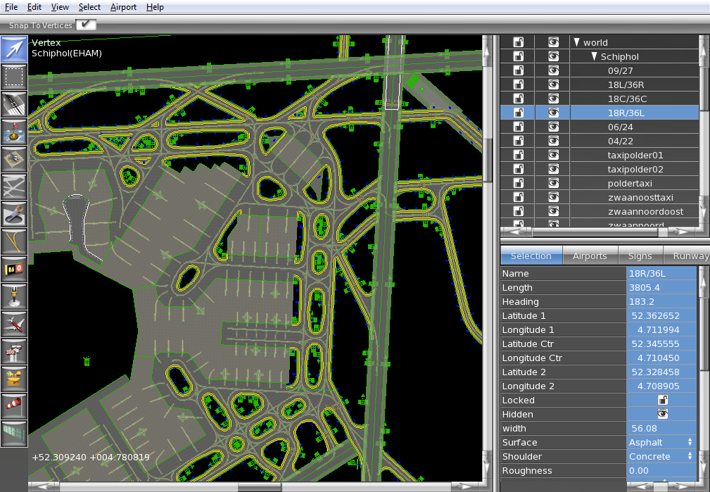Viewport: 710px width, 492px height.
Task: Select 18C/36C in hierarchy list
Action: tap(627, 99)
